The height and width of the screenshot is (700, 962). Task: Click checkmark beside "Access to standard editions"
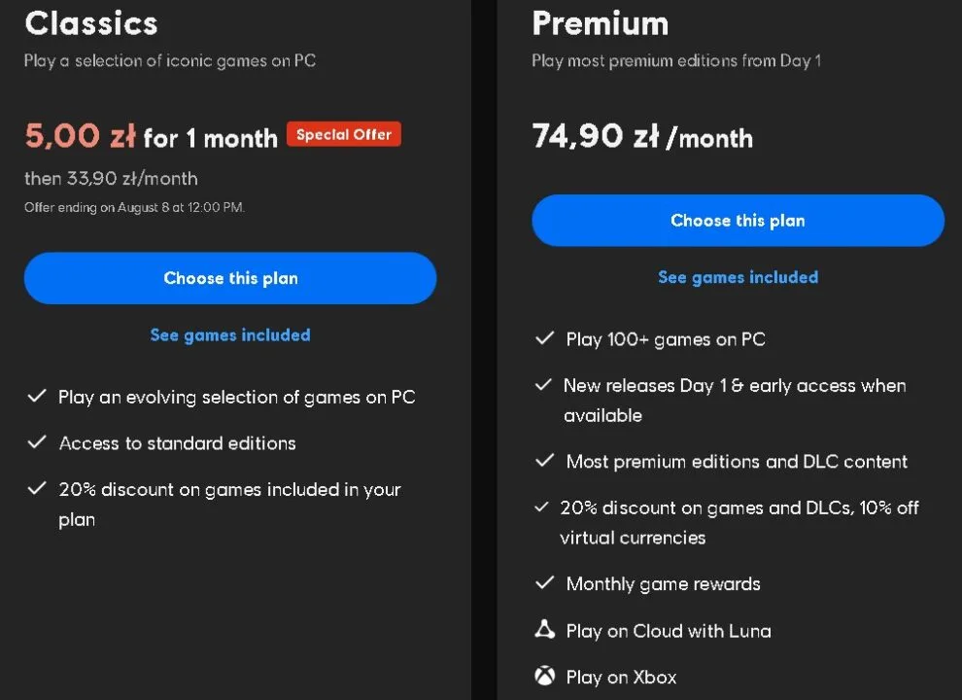37,442
